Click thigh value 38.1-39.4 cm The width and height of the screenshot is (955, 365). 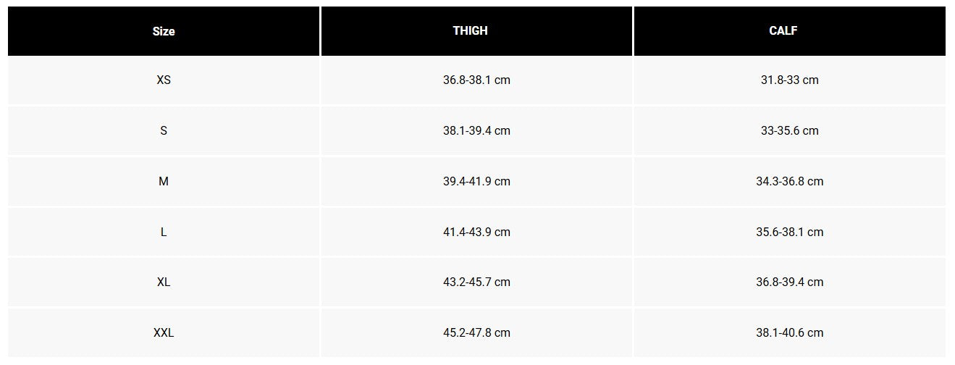coord(476,130)
